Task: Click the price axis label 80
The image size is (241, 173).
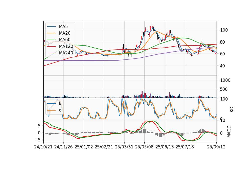Action: click(x=223, y=42)
